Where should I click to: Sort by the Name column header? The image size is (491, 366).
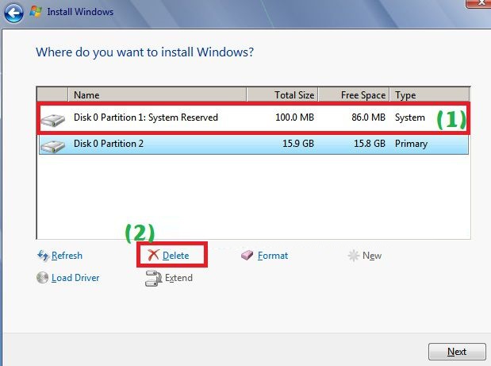click(x=157, y=94)
